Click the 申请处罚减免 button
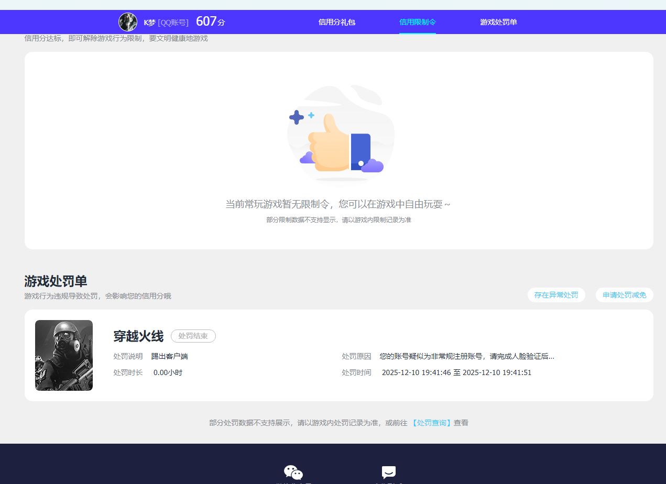The width and height of the screenshot is (666, 484). point(624,295)
